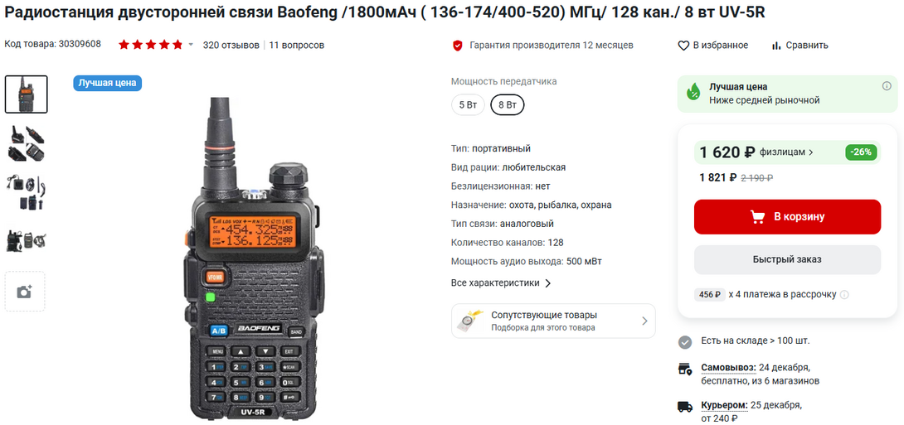The image size is (904, 425).
Task: Click the compare bar-chart icon
Action: 776,46
